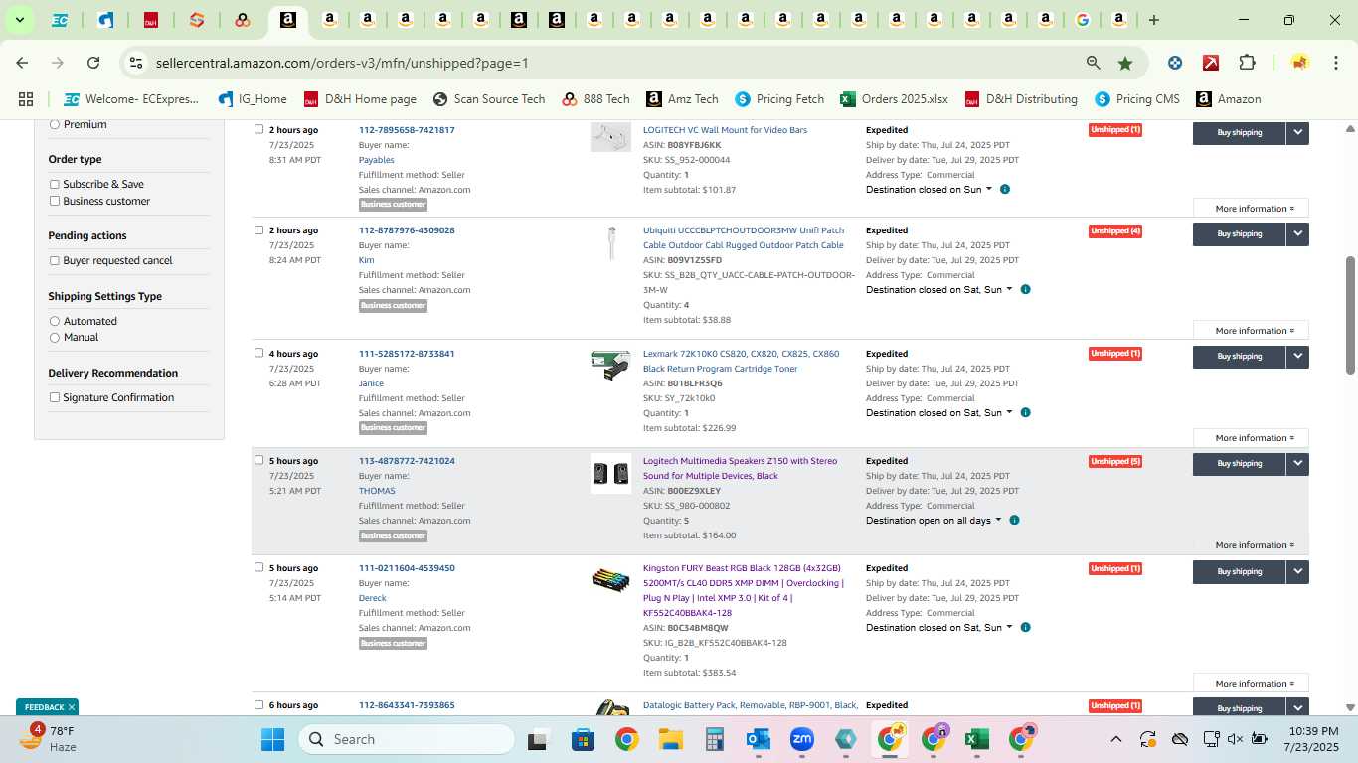Check the Signature Confirmation filter

click(55, 397)
